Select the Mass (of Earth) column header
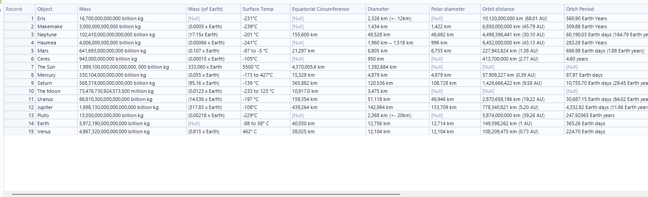The height and width of the screenshot is (197, 648). pos(213,9)
